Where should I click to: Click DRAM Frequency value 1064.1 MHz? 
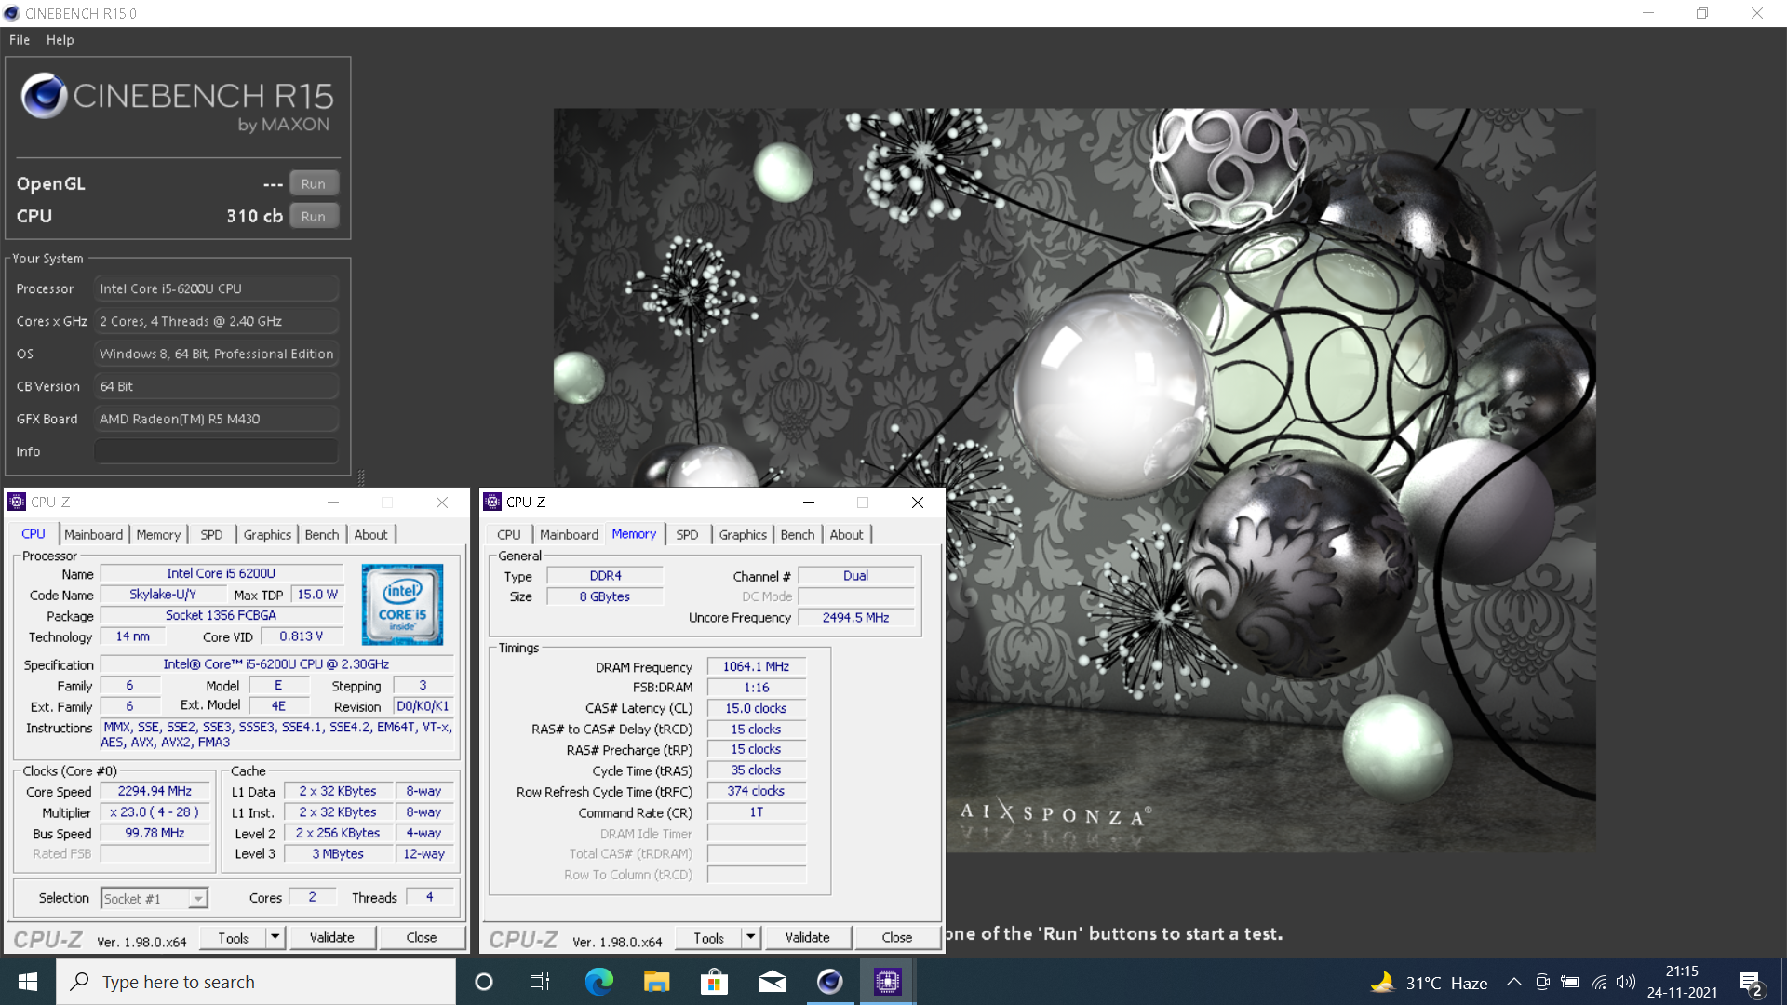click(756, 666)
